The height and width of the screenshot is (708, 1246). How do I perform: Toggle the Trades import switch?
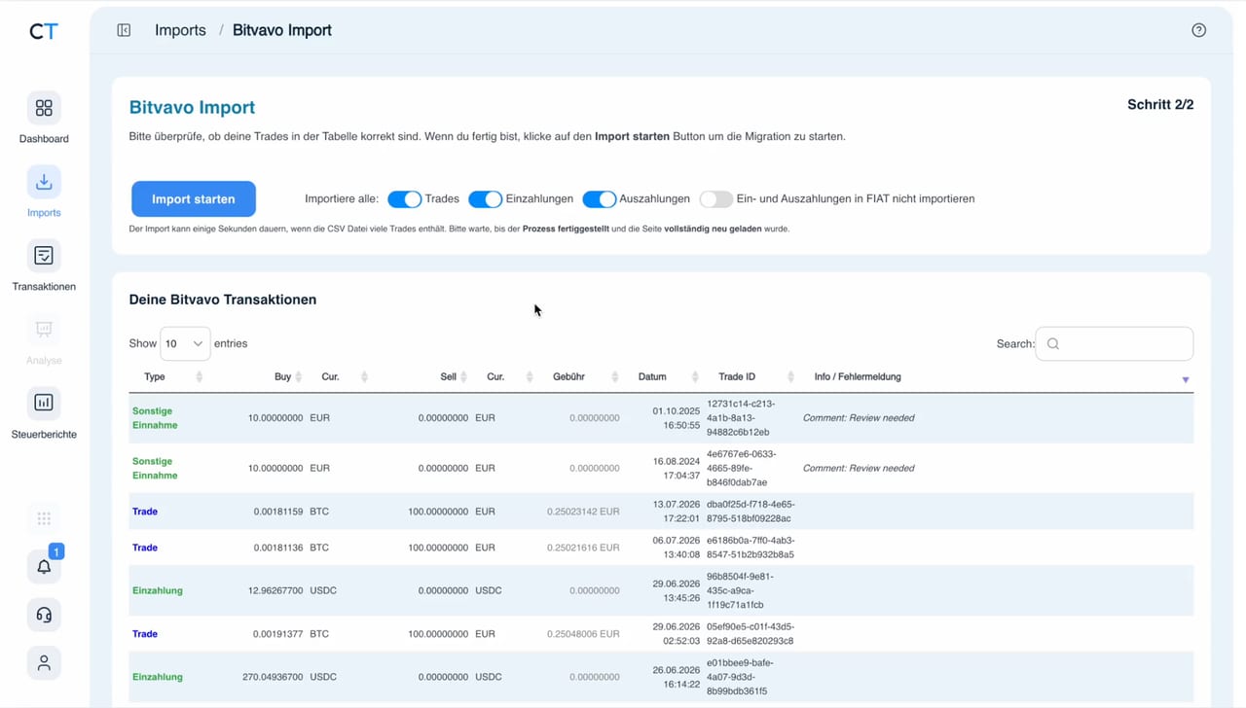(404, 199)
